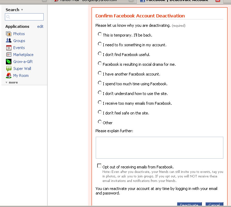Focus the sidebar search field
The image size is (231, 207).
tap(24, 17)
